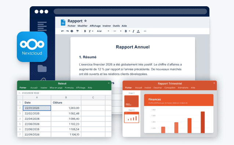The height and width of the screenshot is (145, 234).
Task: Select Aide tab in Relevé spreadsheet
Action: pyautogui.click(x=90, y=88)
